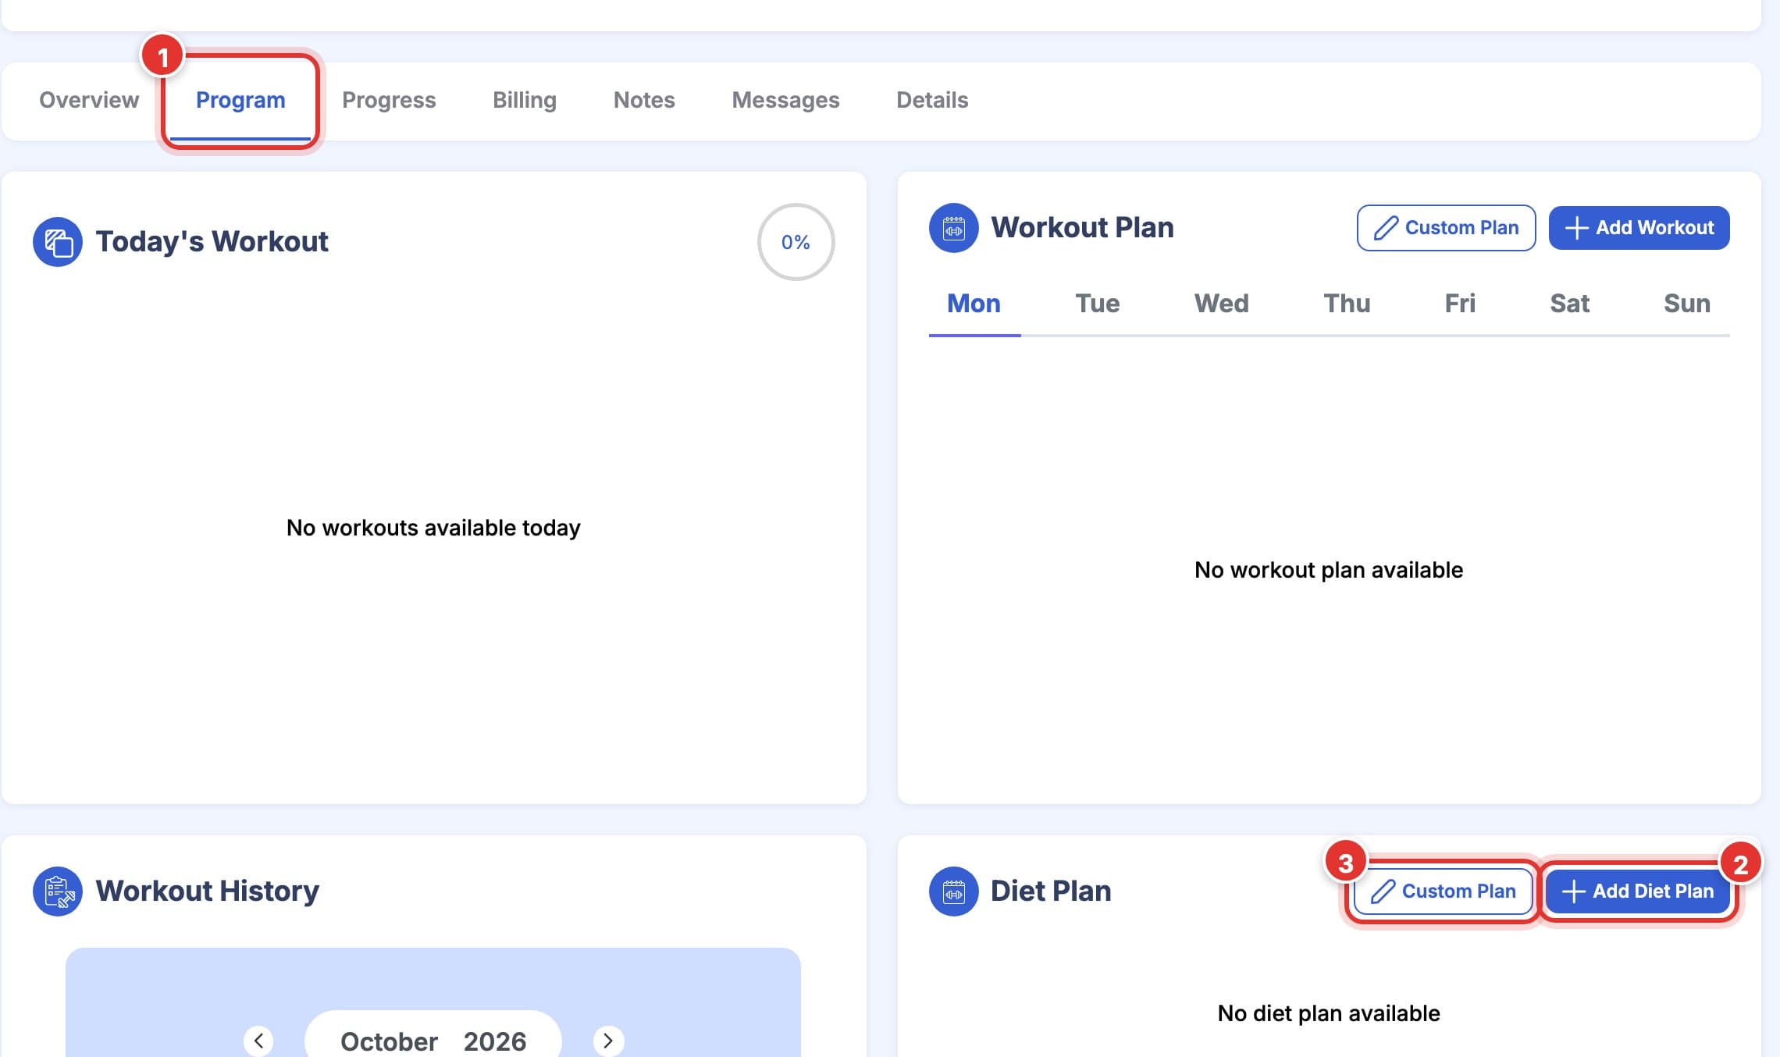Click the Add Diet Plan button
Image resolution: width=1780 pixels, height=1057 pixels.
1638,892
